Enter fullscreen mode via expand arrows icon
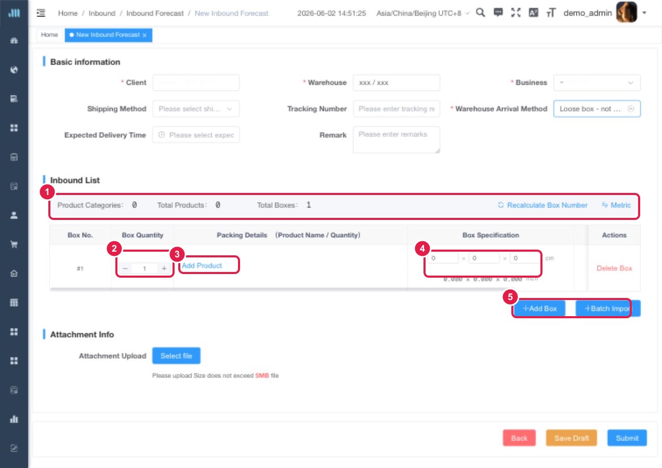This screenshot has height=468, width=662. point(515,13)
